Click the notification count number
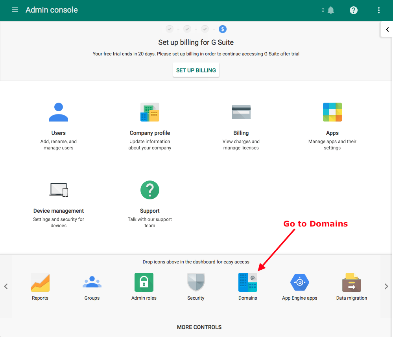The width and height of the screenshot is (393, 337). pyautogui.click(x=323, y=10)
